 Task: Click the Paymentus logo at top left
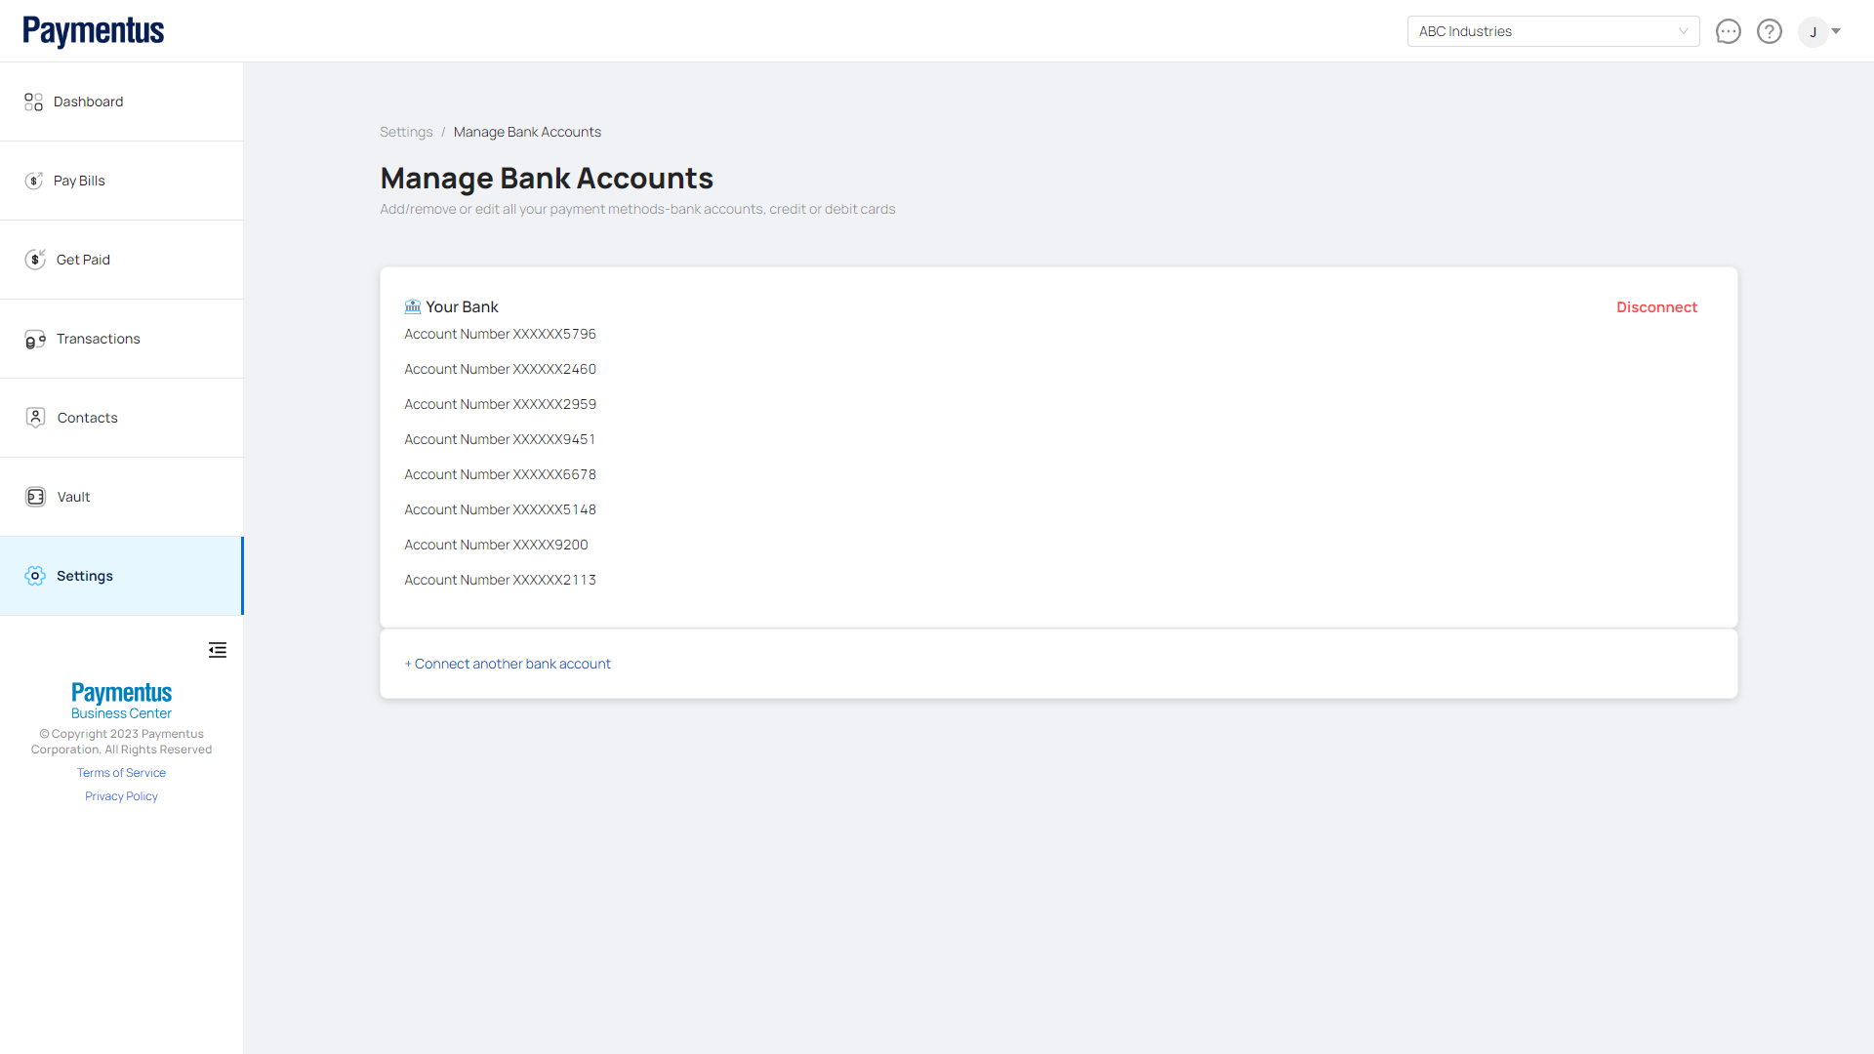[94, 31]
